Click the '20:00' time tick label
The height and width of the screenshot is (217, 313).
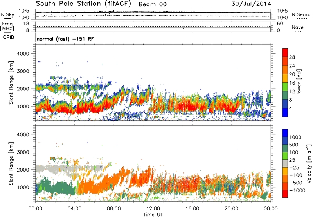point(231,209)
